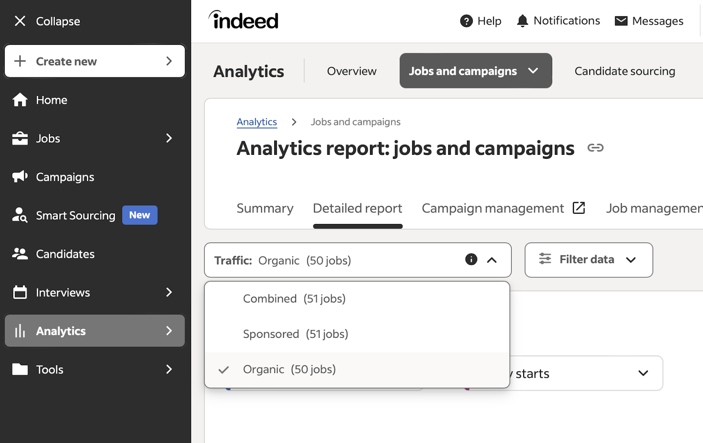Image resolution: width=703 pixels, height=443 pixels.
Task: Click the Smart Sourcing person-search icon
Action: click(x=20, y=215)
